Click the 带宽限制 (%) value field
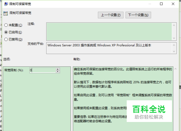The image size is (181, 131). (43, 70)
